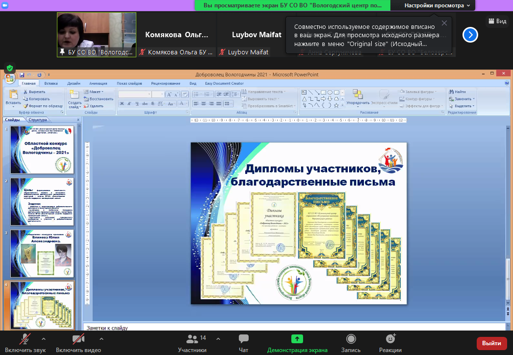Select the Вставка ribbon tab

51,84
